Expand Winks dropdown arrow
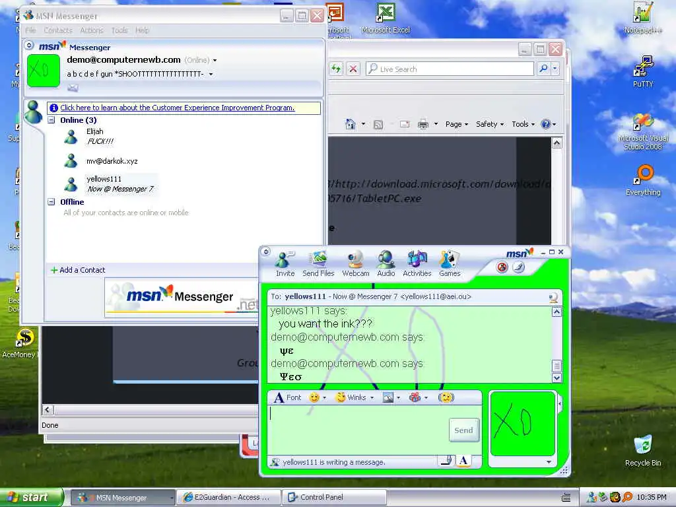 click(372, 397)
